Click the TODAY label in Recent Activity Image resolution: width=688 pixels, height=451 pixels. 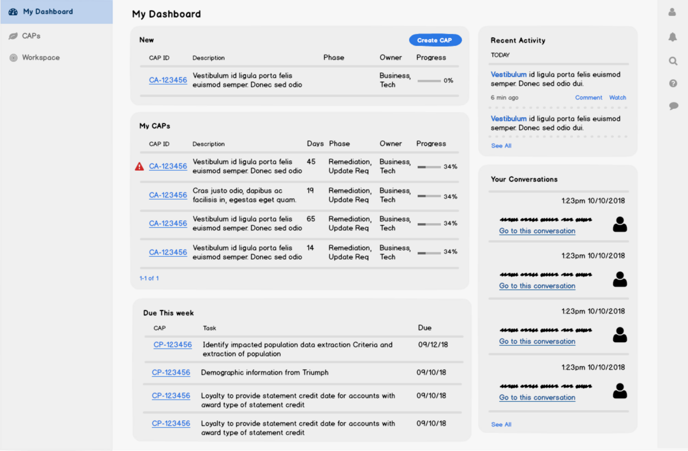pyautogui.click(x=500, y=55)
